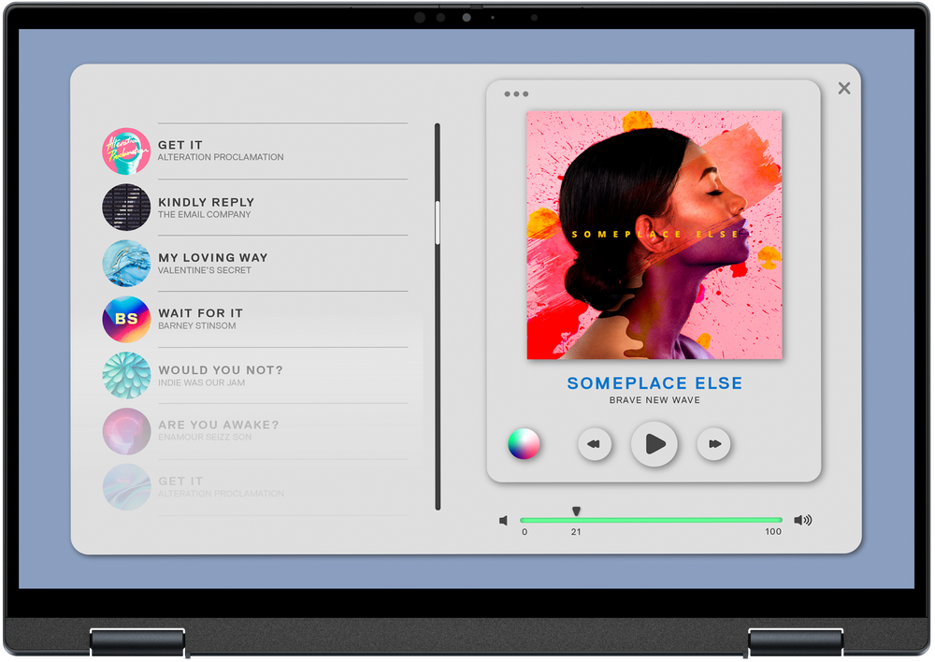Open the color wheel theme picker
The image size is (935, 662).
(x=524, y=444)
